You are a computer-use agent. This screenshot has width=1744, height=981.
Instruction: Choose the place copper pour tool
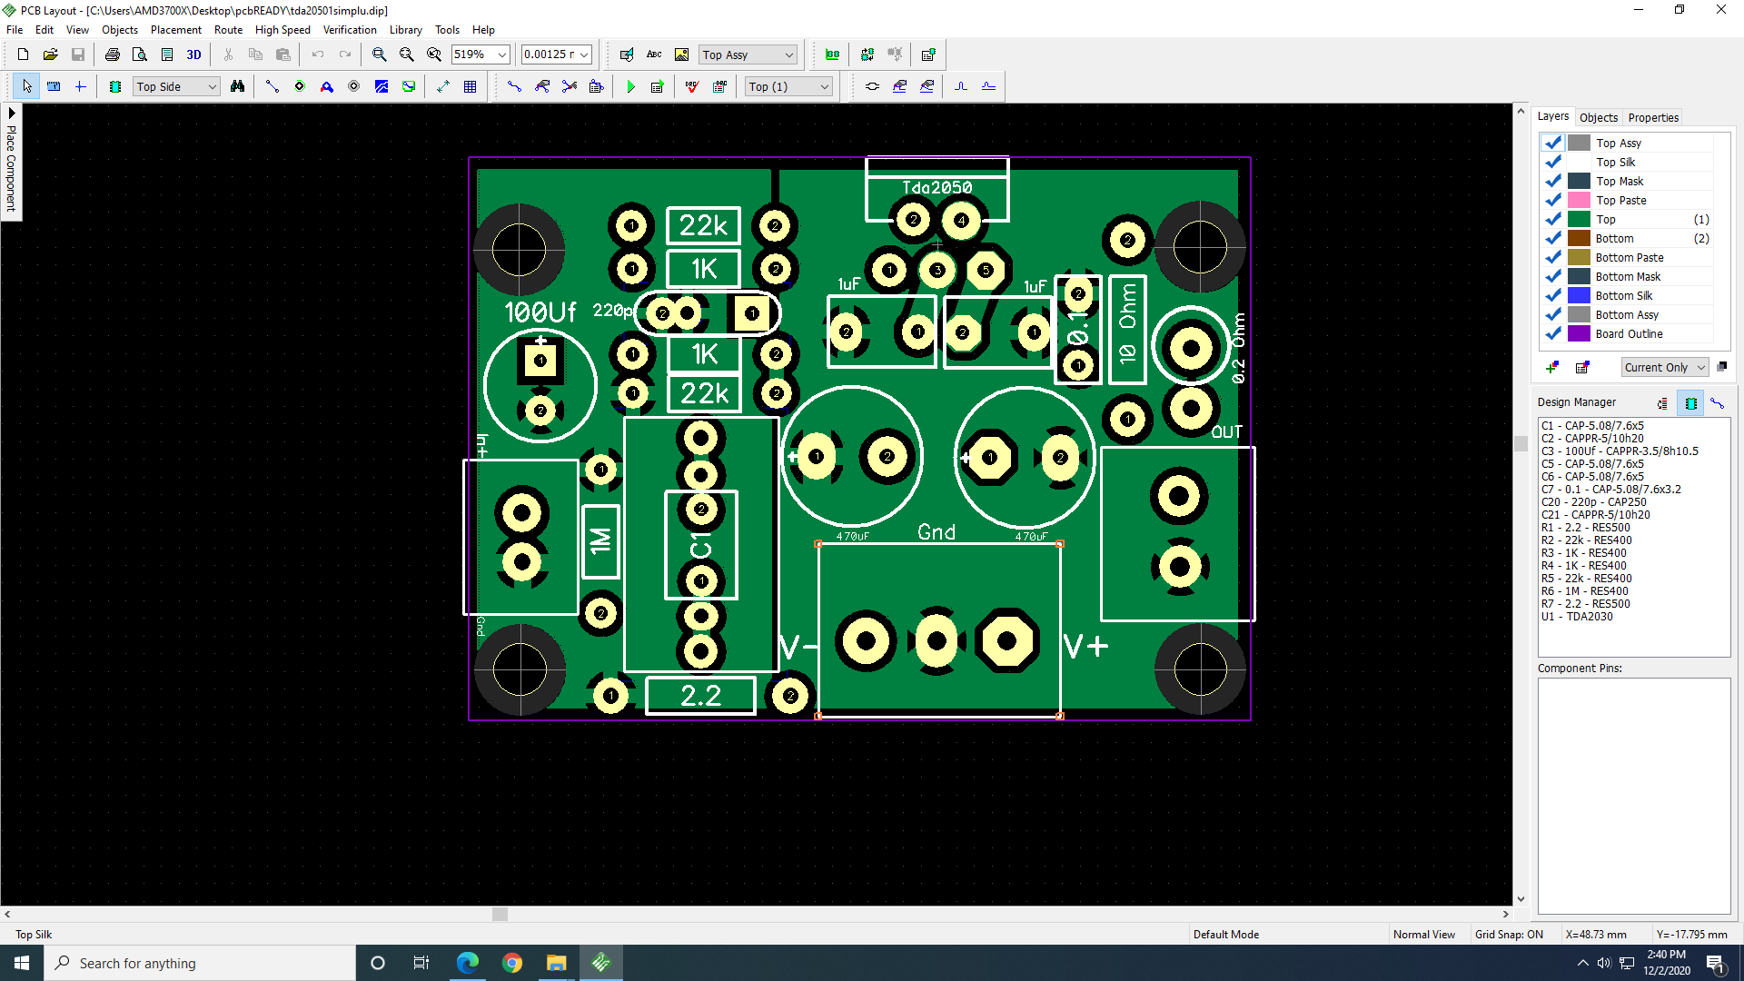(381, 86)
